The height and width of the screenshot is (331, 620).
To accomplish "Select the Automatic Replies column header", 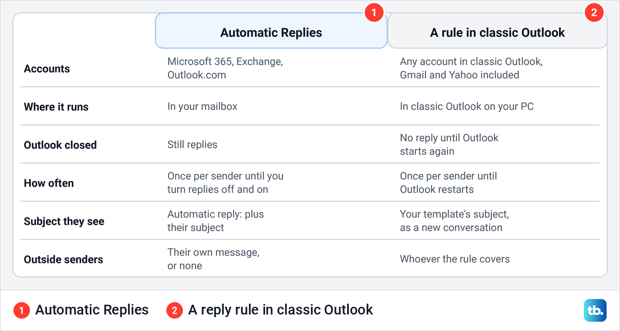I will (x=271, y=31).
